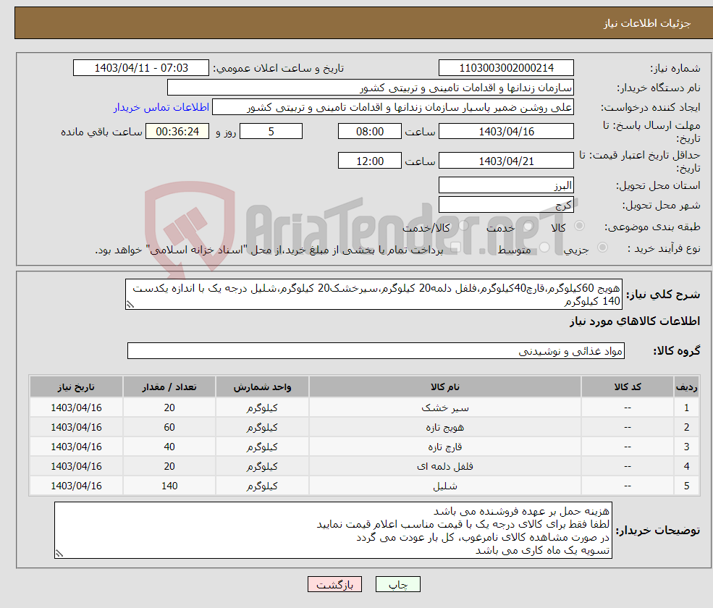
Task: Grab the description text area resize handle
Action: coord(130,305)
